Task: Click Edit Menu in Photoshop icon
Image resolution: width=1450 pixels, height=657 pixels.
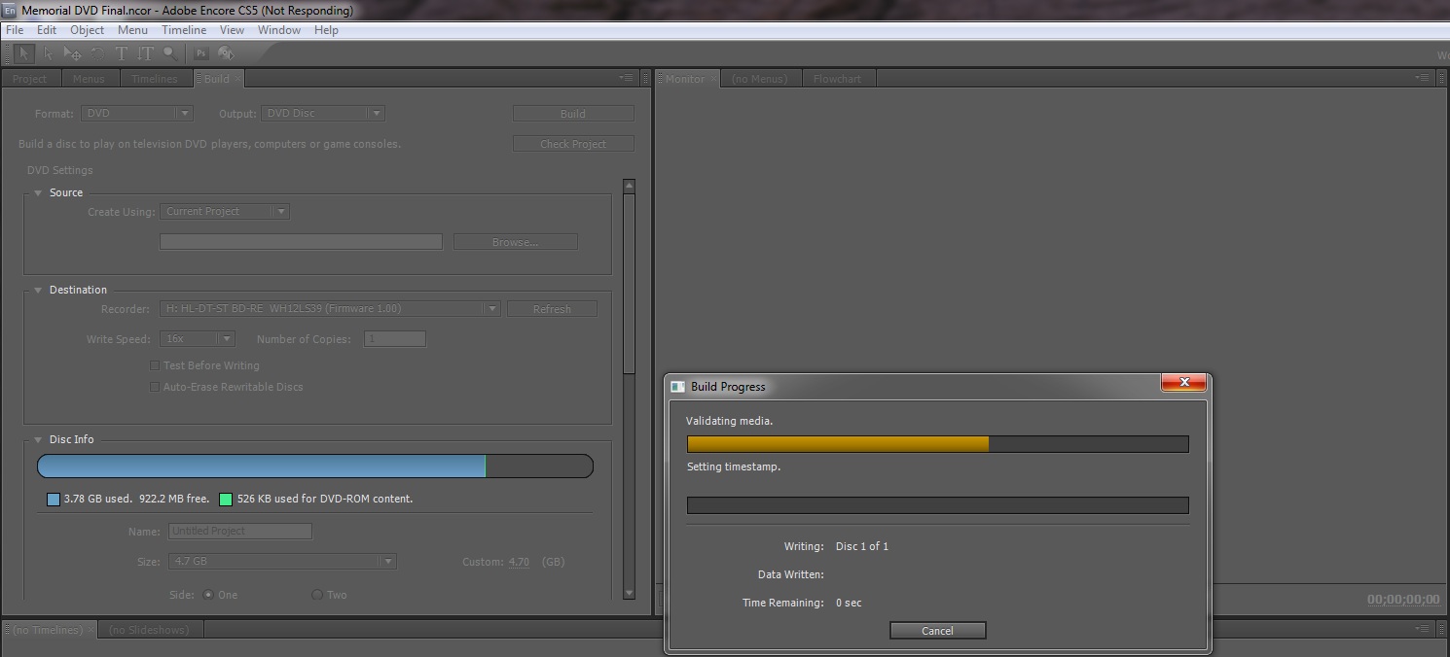Action: [201, 54]
